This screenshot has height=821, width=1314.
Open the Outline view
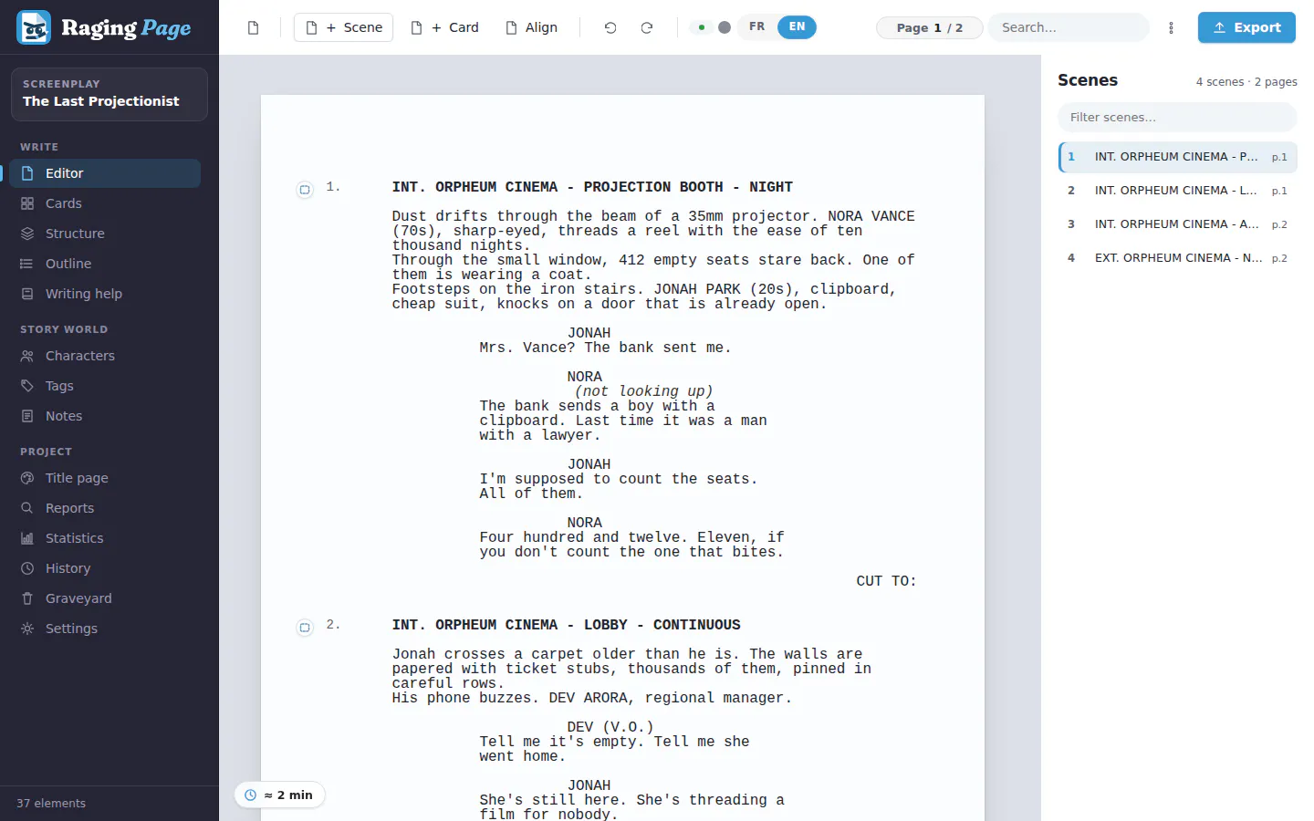pos(105,264)
